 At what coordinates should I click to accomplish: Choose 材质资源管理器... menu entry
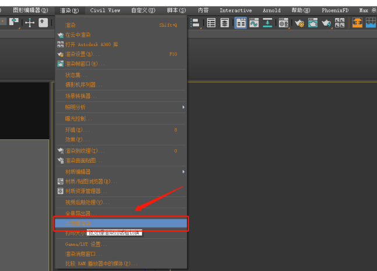pos(121,191)
